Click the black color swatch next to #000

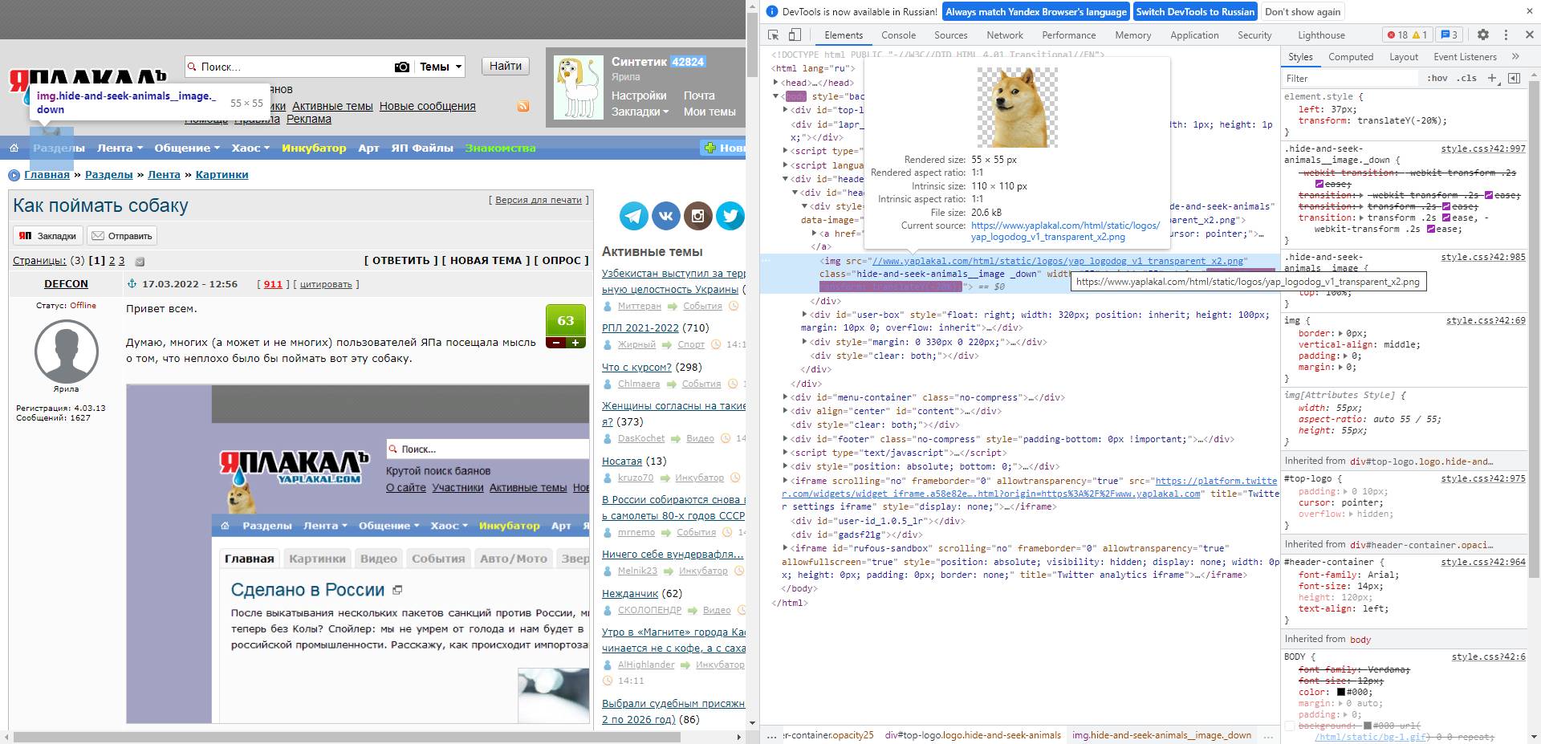click(x=1340, y=693)
